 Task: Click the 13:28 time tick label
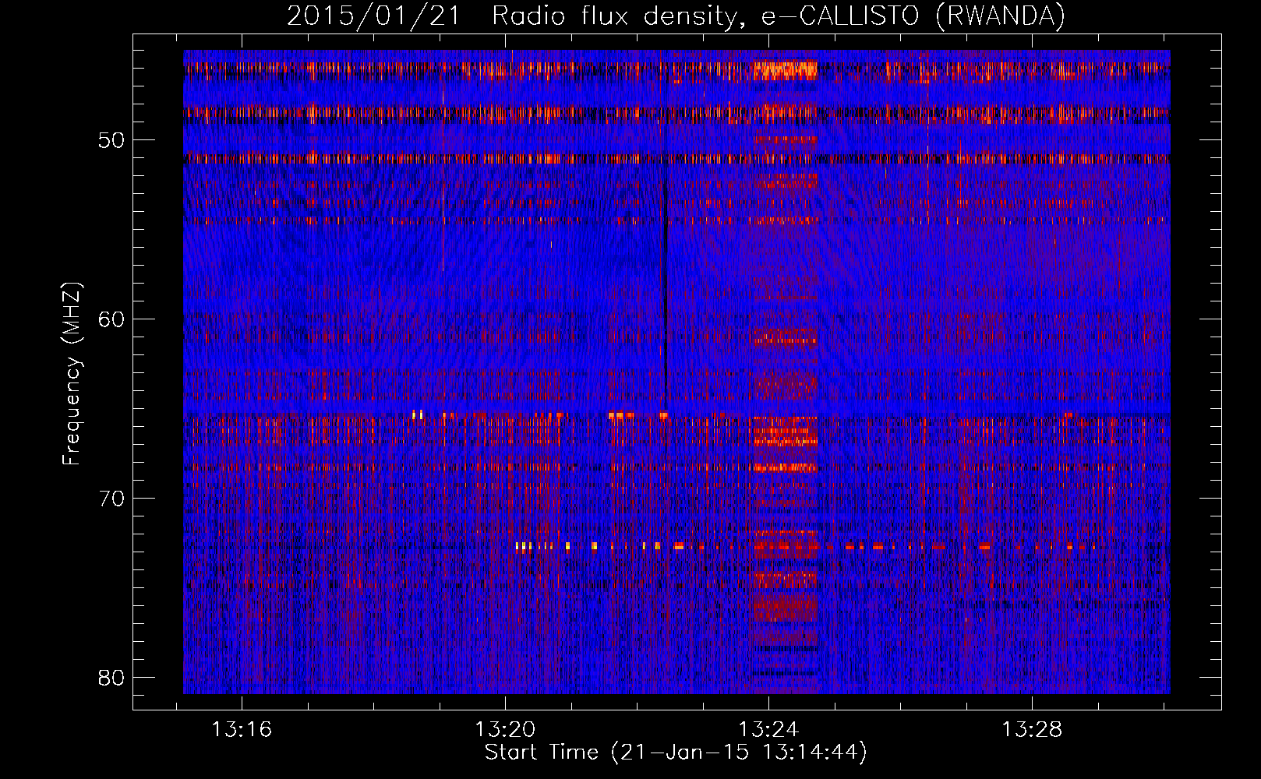coord(1032,730)
